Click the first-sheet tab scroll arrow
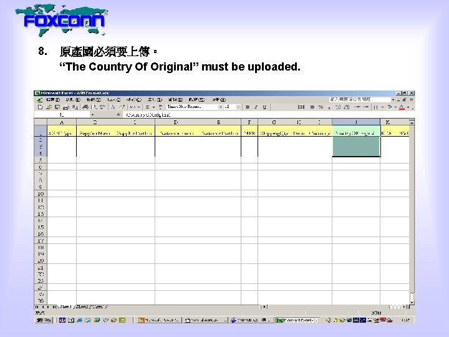The image size is (449, 337). click(37, 307)
